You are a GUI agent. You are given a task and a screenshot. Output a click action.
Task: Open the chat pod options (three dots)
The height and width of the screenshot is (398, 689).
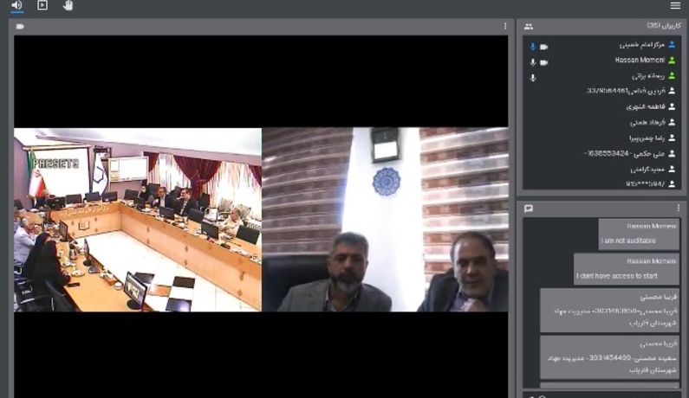(678, 208)
